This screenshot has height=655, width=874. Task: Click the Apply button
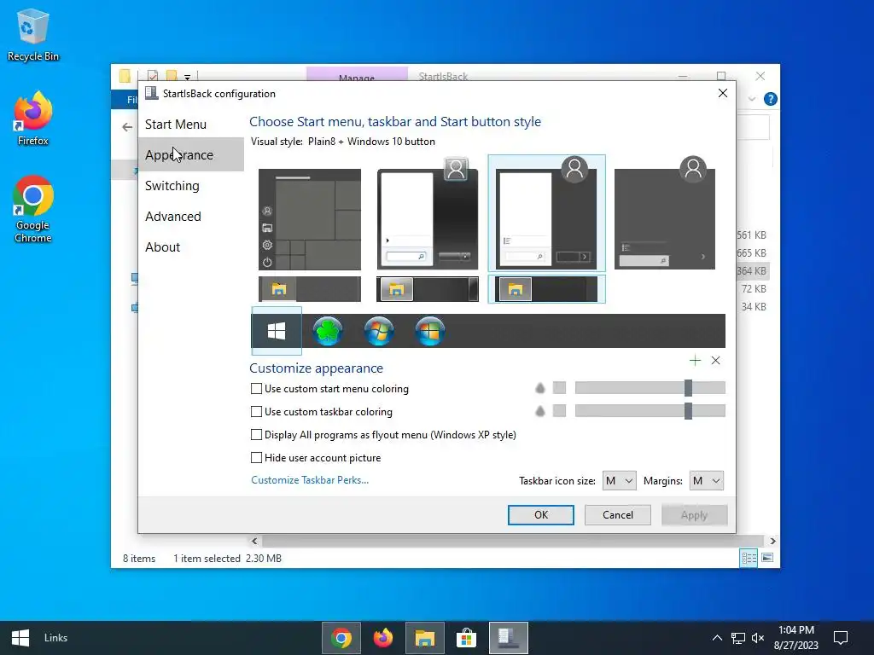pyautogui.click(x=694, y=515)
